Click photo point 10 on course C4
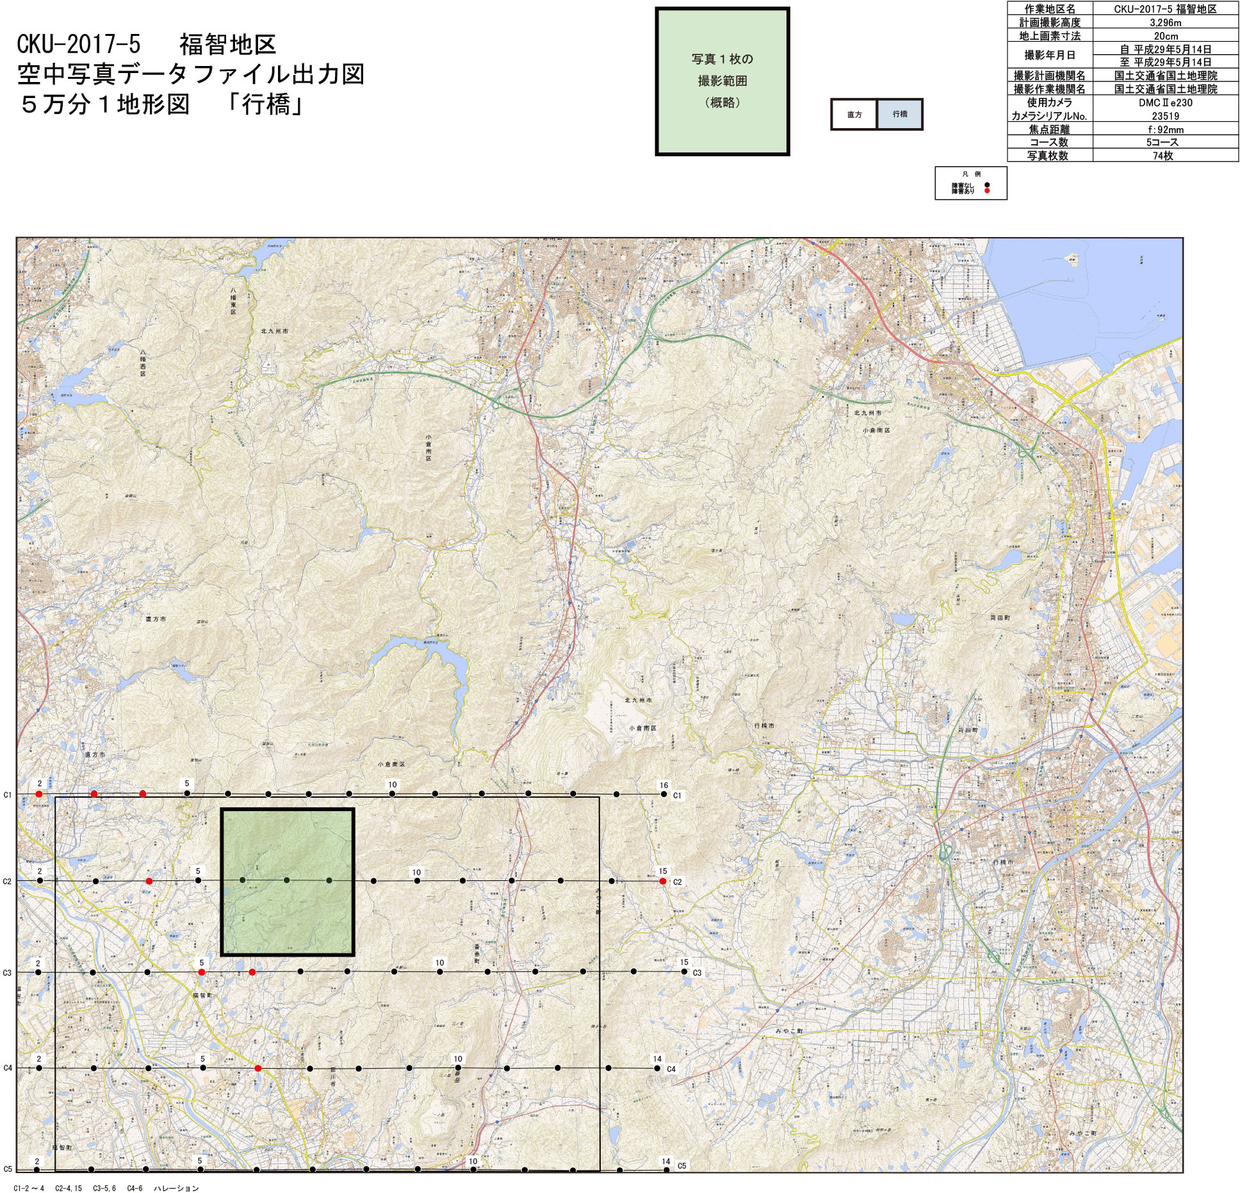Viewport: 1240px width, 1193px height. (x=458, y=1068)
